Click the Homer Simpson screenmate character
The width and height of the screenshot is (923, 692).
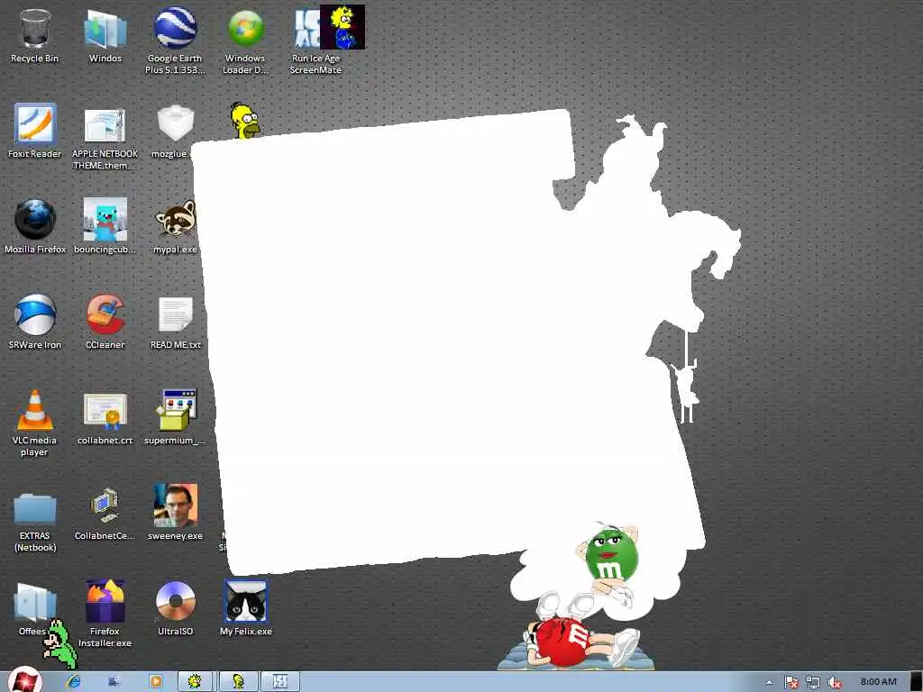click(x=245, y=121)
